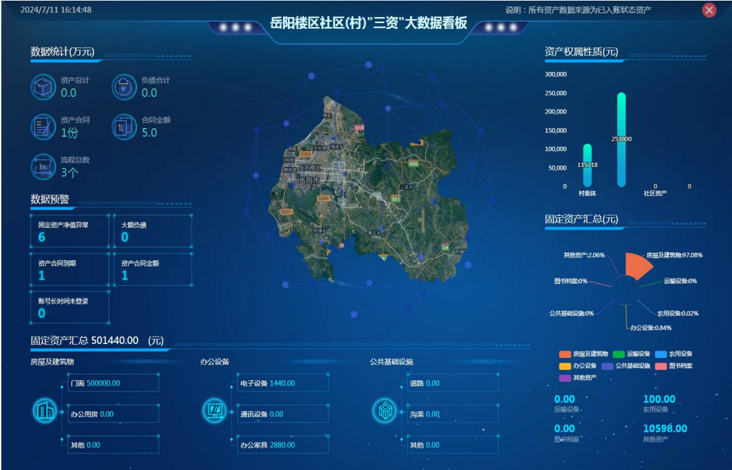Click the 办公设备:0.84% pie label
This screenshot has height=470, width=732.
coord(651,328)
